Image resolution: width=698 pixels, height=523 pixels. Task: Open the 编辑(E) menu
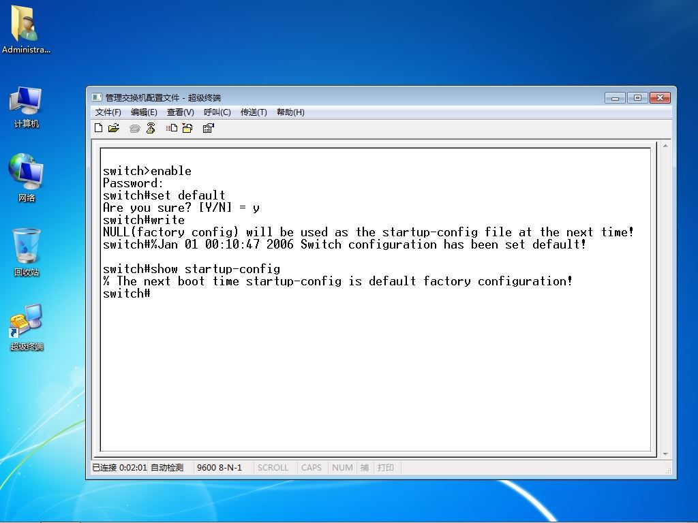coord(144,112)
